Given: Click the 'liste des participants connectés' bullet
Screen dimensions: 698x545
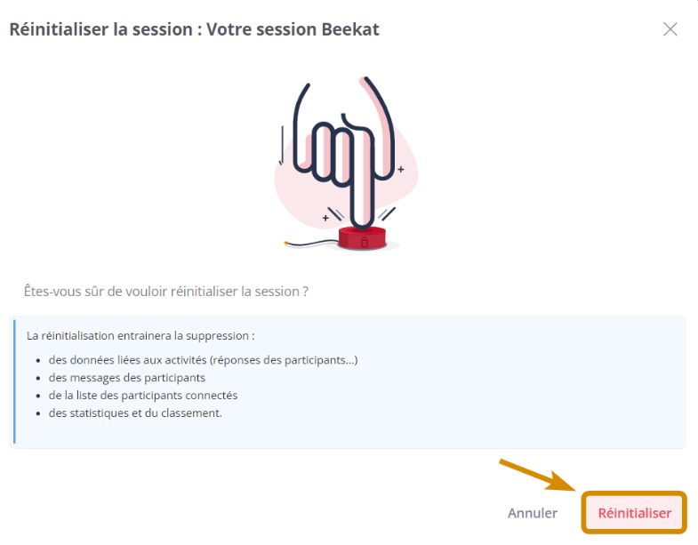Looking at the screenshot, I should pos(143,396).
